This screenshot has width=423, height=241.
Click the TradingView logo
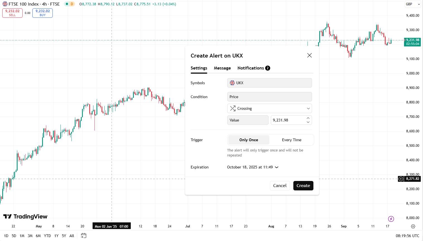click(25, 217)
